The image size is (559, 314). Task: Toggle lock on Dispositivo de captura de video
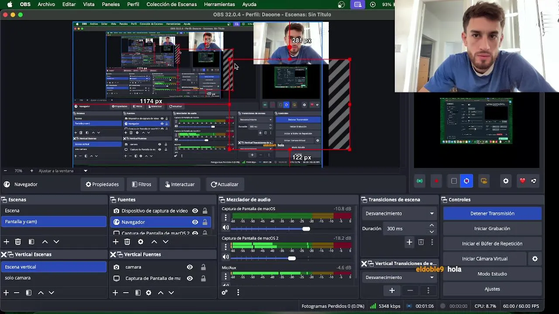coord(205,211)
